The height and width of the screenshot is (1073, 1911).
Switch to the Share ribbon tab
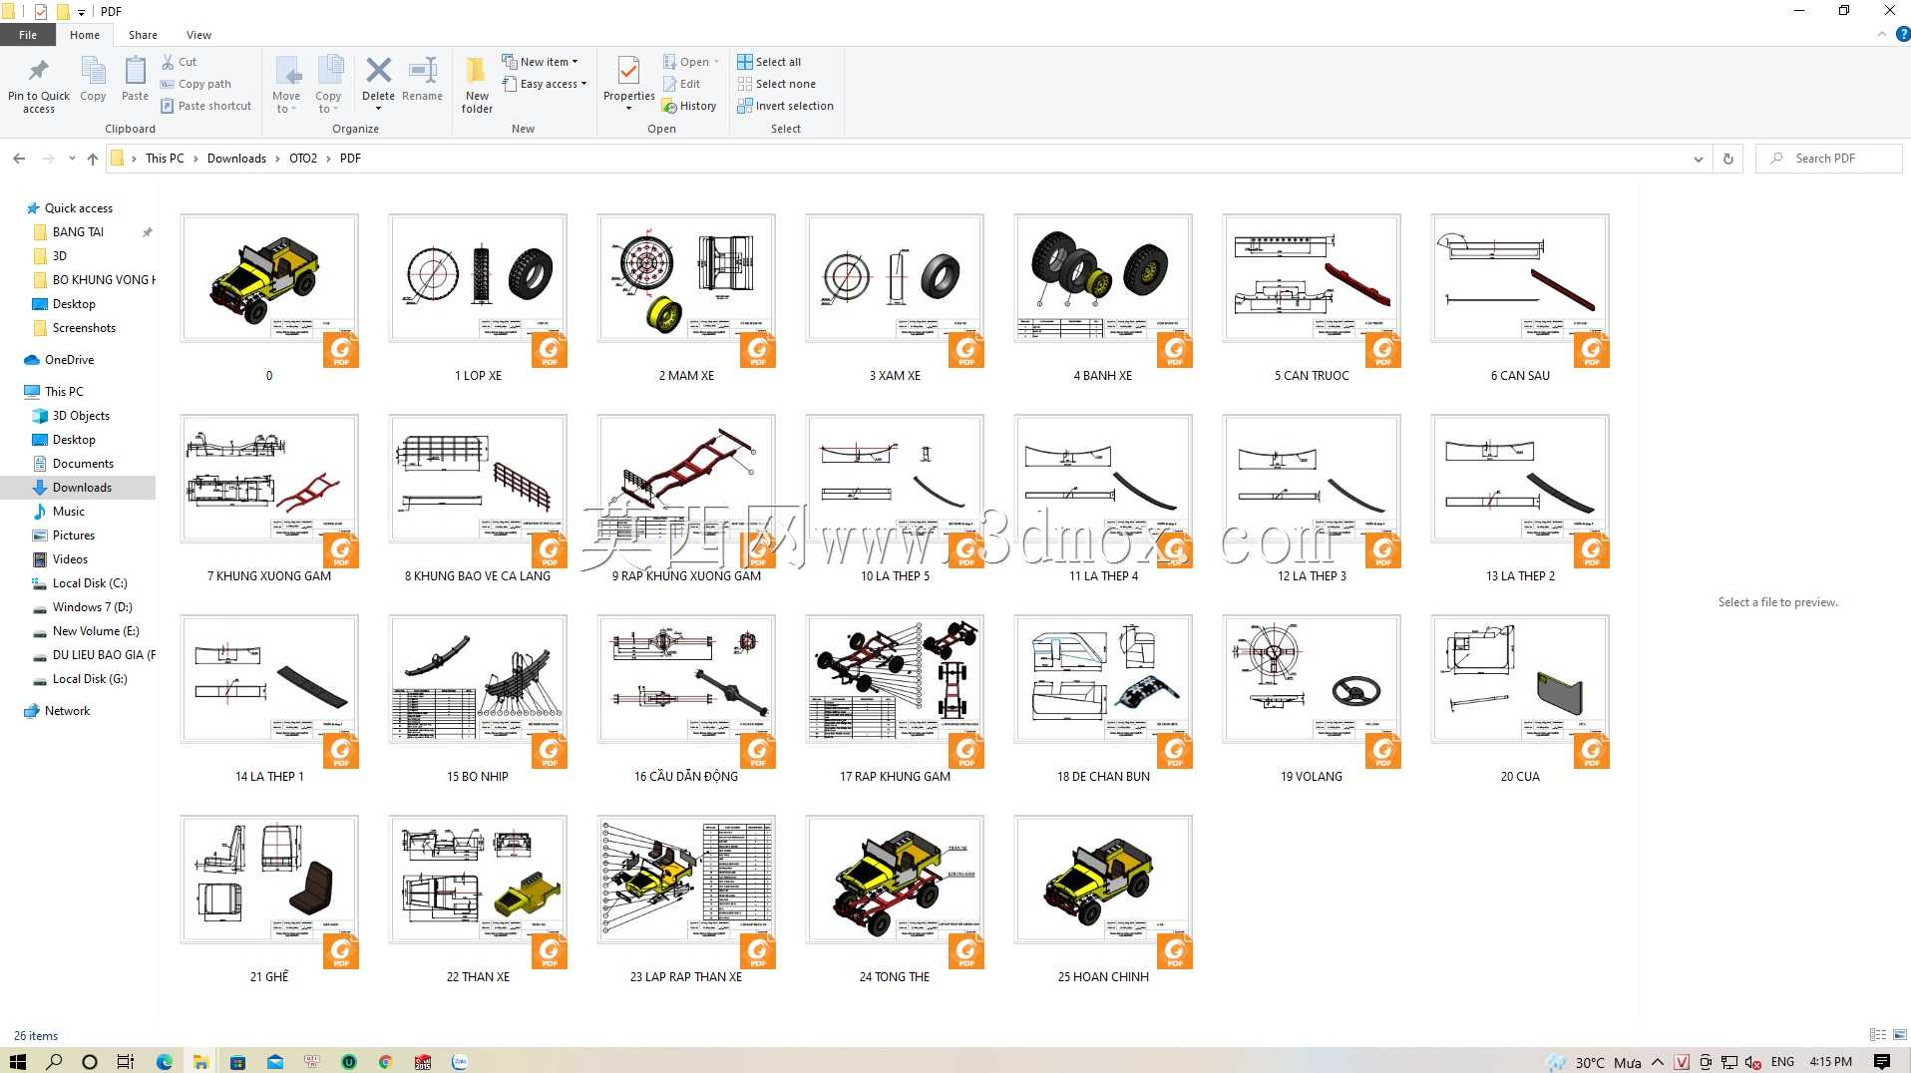click(x=143, y=35)
